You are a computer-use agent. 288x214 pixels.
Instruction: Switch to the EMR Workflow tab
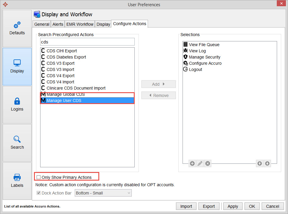tap(80, 24)
